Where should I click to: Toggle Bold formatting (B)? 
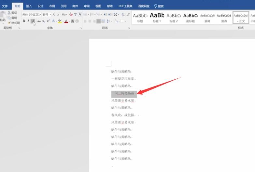(24, 21)
